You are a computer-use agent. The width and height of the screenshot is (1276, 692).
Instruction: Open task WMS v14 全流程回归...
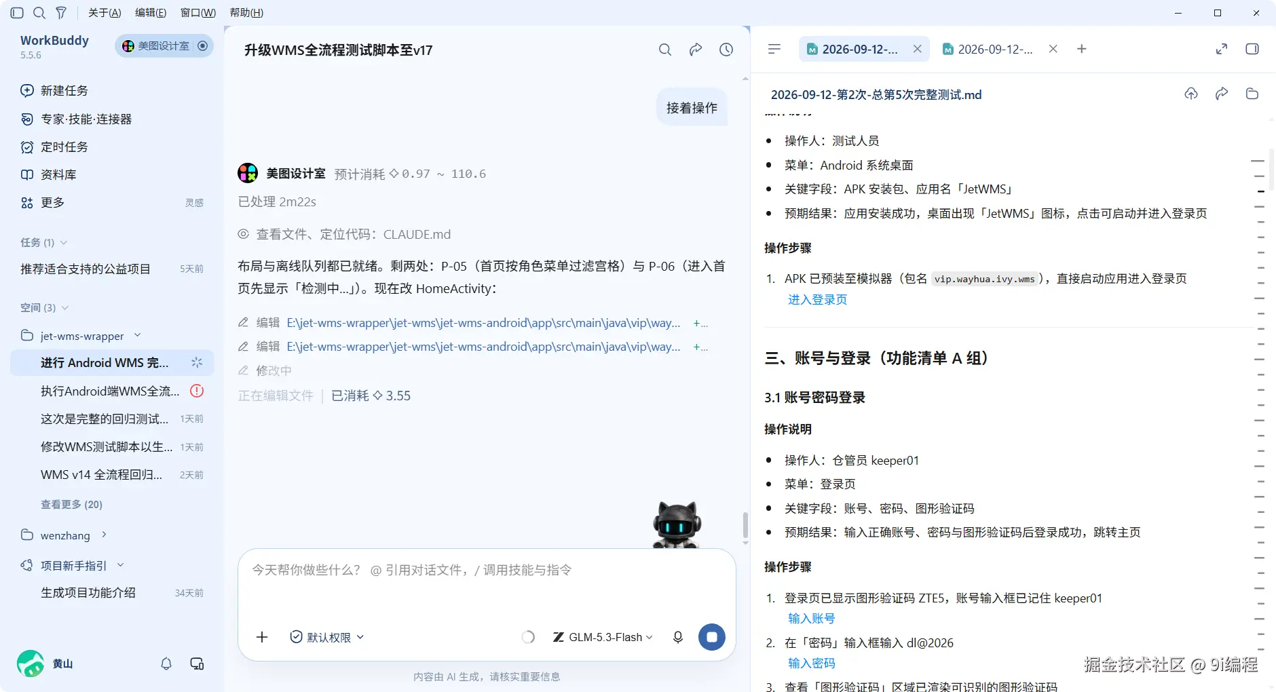click(x=112, y=474)
